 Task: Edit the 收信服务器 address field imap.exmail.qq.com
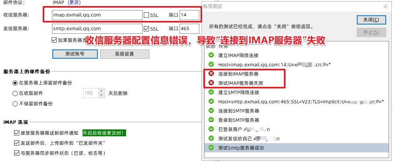[x=97, y=15]
